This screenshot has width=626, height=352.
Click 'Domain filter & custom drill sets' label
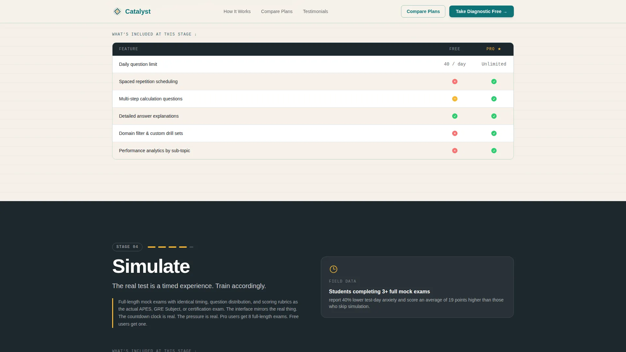pos(151,133)
